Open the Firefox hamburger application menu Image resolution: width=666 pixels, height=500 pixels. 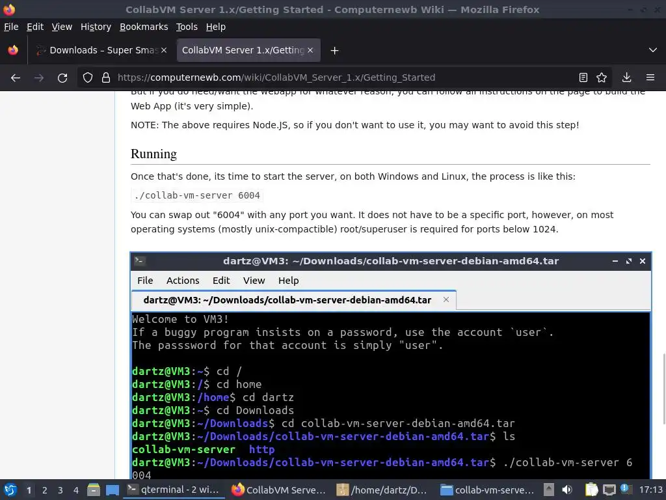[x=650, y=77]
